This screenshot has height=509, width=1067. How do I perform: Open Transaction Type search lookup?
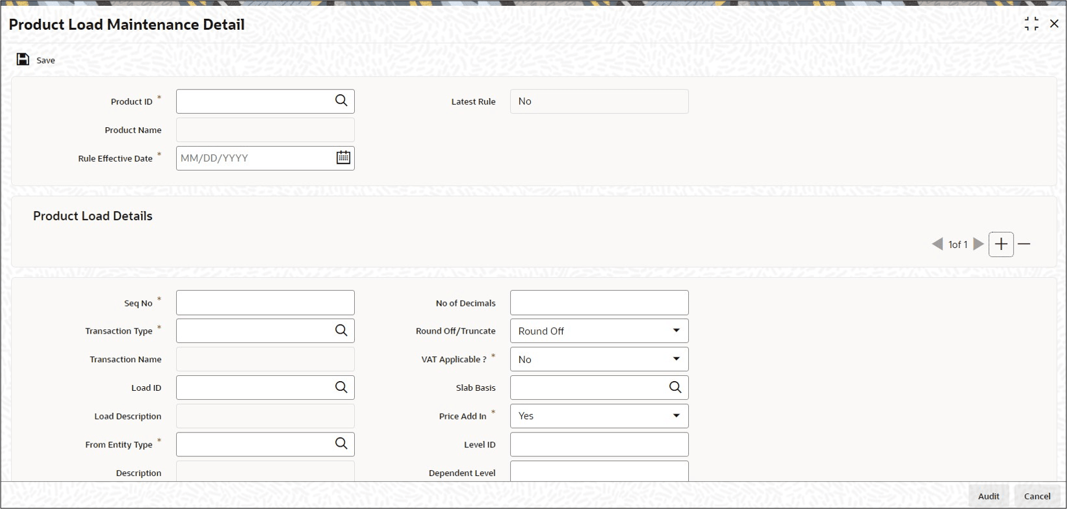click(341, 330)
